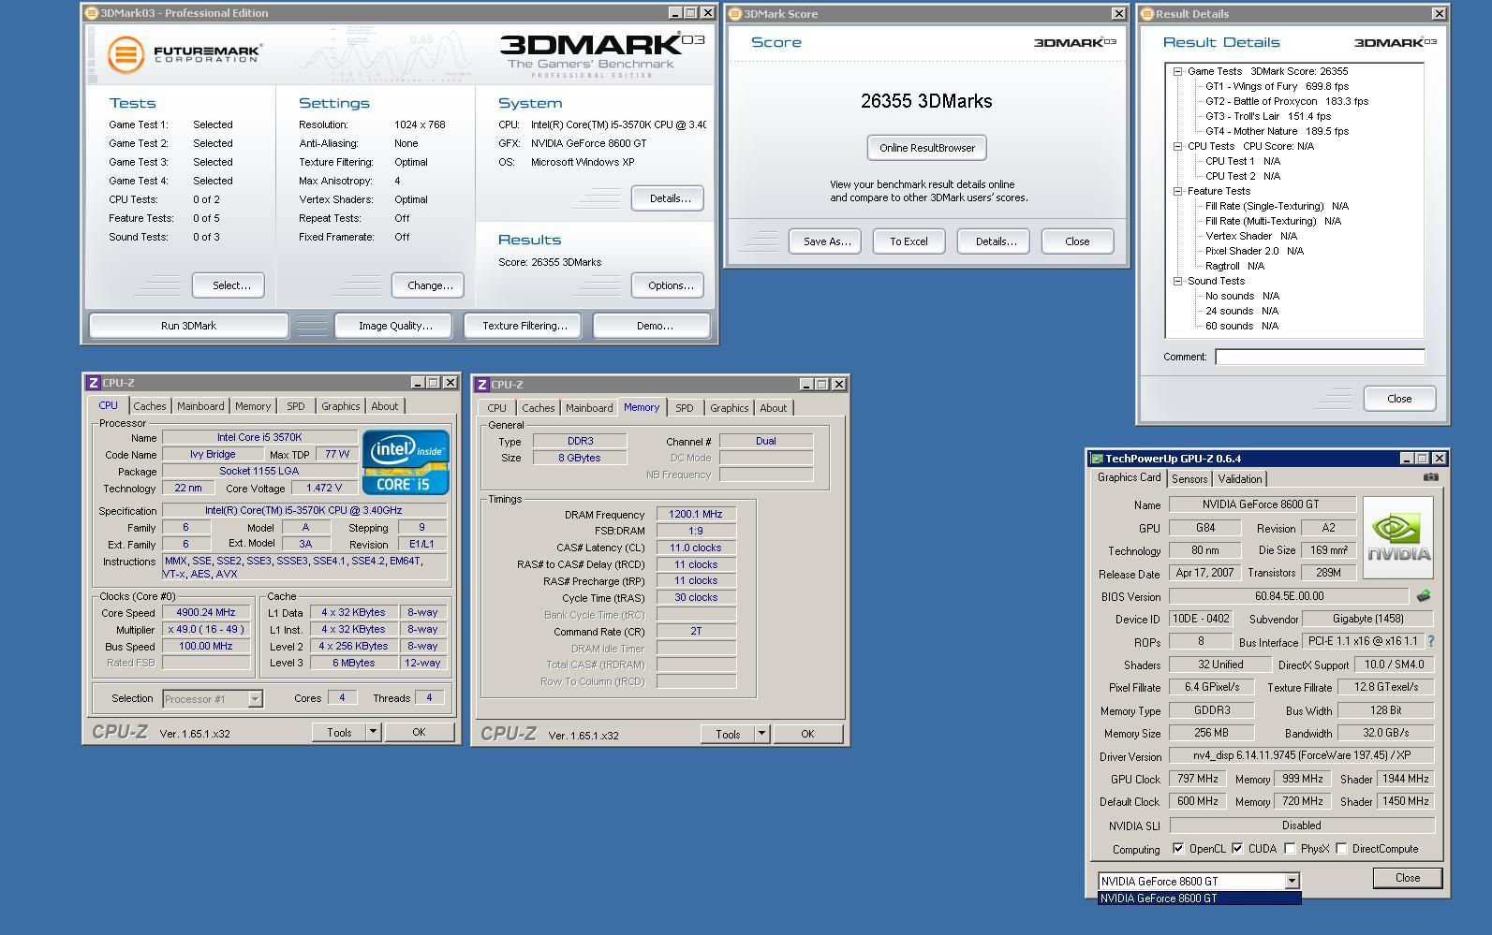The height and width of the screenshot is (935, 1492).
Task: Open Tools dropdown arrow in CPU-Z CPU window
Action: tap(373, 732)
